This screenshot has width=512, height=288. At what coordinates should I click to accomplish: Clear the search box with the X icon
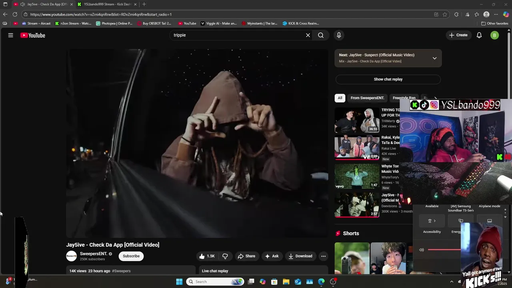pos(308,35)
